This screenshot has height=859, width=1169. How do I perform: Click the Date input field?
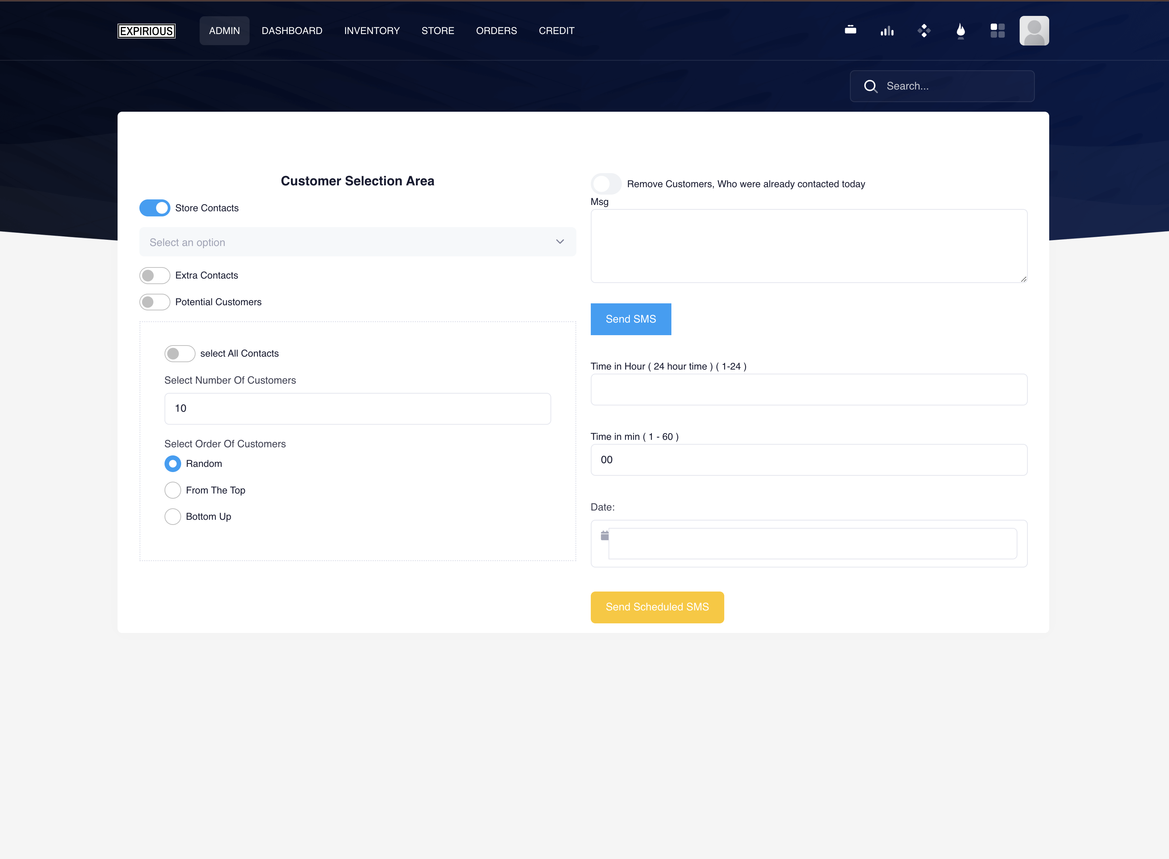click(813, 544)
